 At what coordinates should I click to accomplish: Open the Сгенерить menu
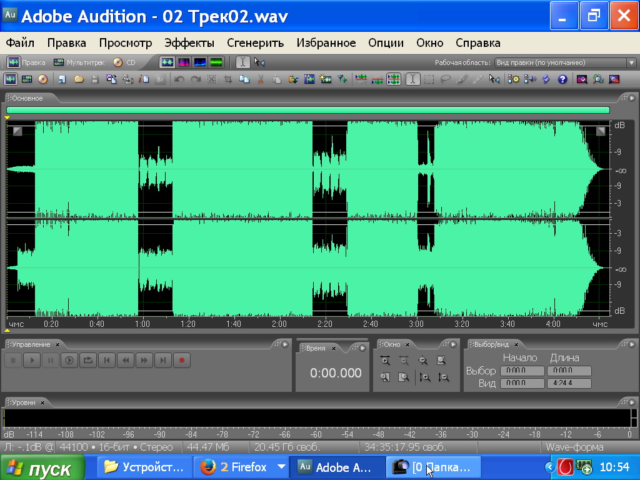pyautogui.click(x=255, y=43)
